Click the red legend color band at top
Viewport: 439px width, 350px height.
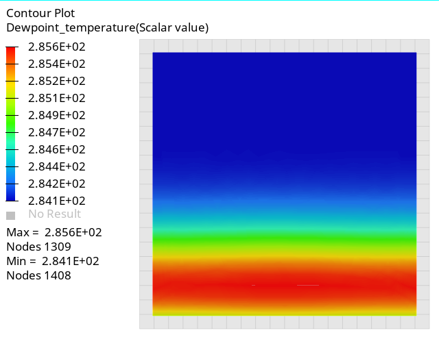click(x=11, y=55)
